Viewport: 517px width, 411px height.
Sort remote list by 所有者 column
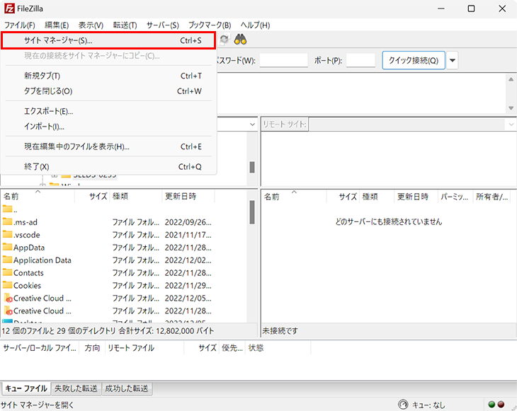[x=492, y=197]
